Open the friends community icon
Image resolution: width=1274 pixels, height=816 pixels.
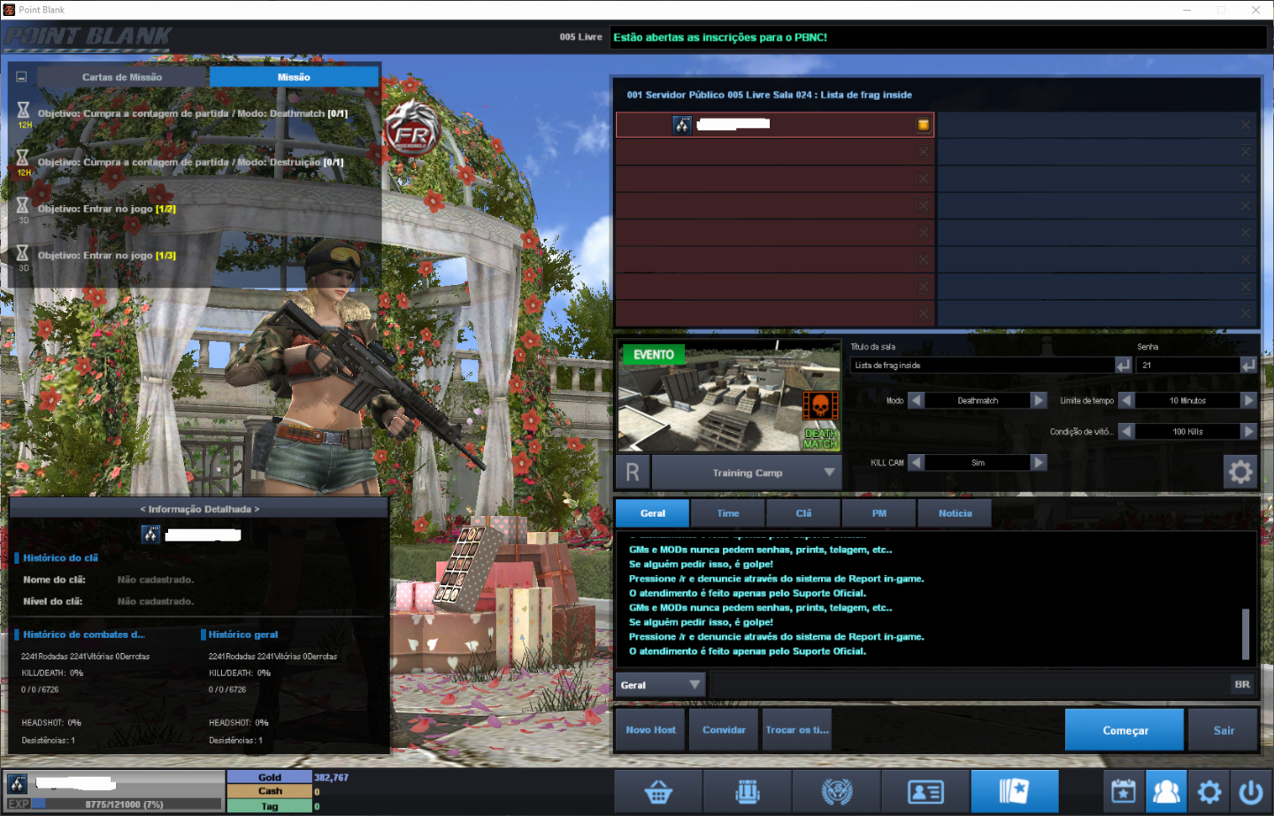coord(1166,791)
